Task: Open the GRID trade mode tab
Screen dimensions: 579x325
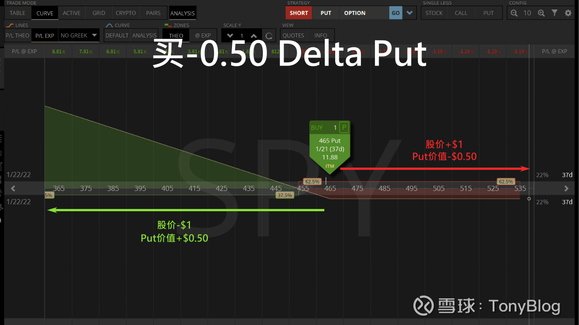Action: (99, 13)
